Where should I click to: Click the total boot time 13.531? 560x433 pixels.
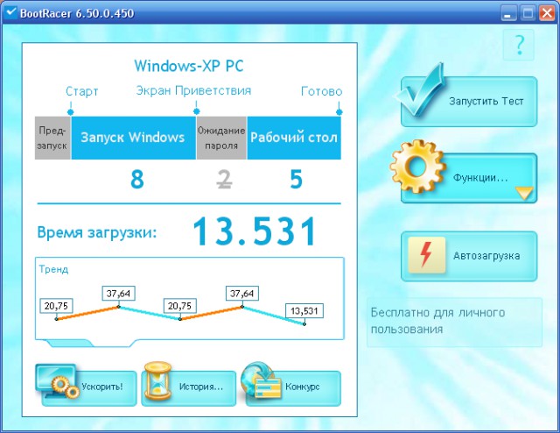point(254,231)
